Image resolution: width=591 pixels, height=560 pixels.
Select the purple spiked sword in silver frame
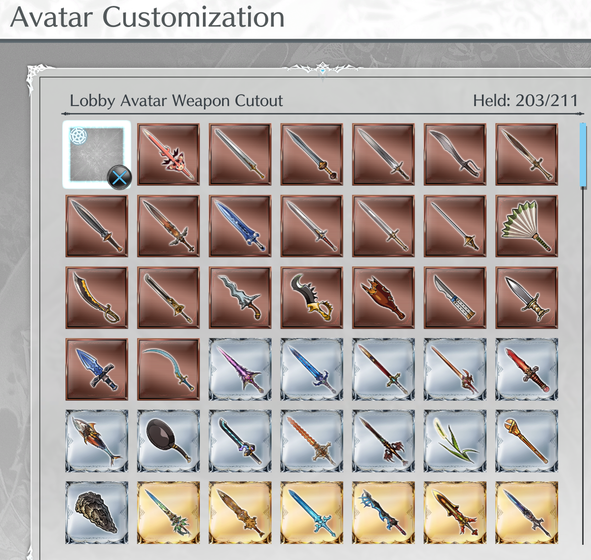(x=240, y=370)
